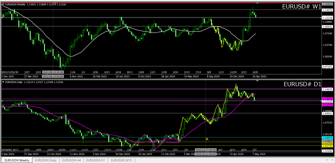Click the tab bar right scroll arrow
The image size is (335, 163).
(x=332, y=160)
